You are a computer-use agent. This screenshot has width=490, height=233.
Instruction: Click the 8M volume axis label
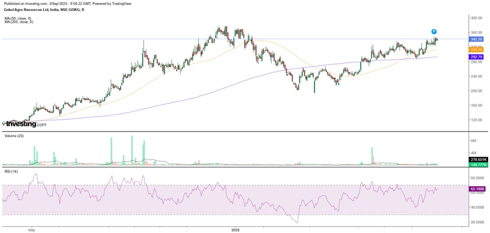click(473, 141)
